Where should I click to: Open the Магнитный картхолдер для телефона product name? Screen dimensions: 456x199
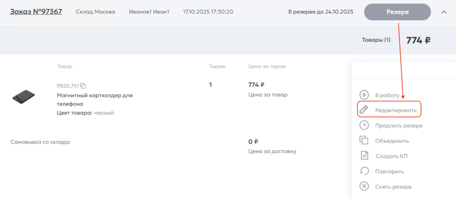pyautogui.click(x=94, y=99)
